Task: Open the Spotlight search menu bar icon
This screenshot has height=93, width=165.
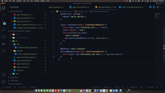Action: (145, 1)
